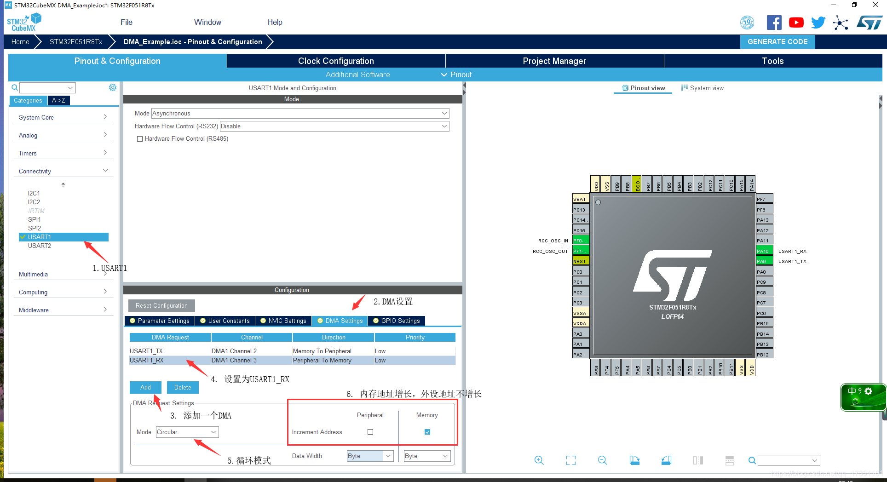Fit the chip view to screen

click(571, 460)
